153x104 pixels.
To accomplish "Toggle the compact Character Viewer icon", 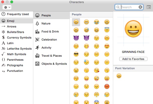I will (x=149, y=7).
